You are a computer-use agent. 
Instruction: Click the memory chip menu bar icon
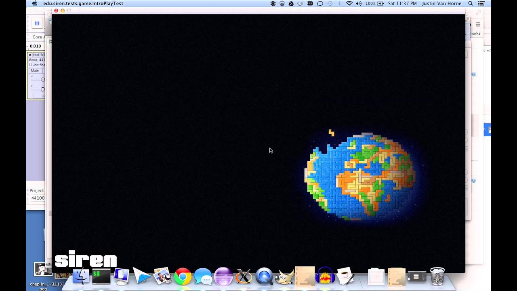click(310, 3)
